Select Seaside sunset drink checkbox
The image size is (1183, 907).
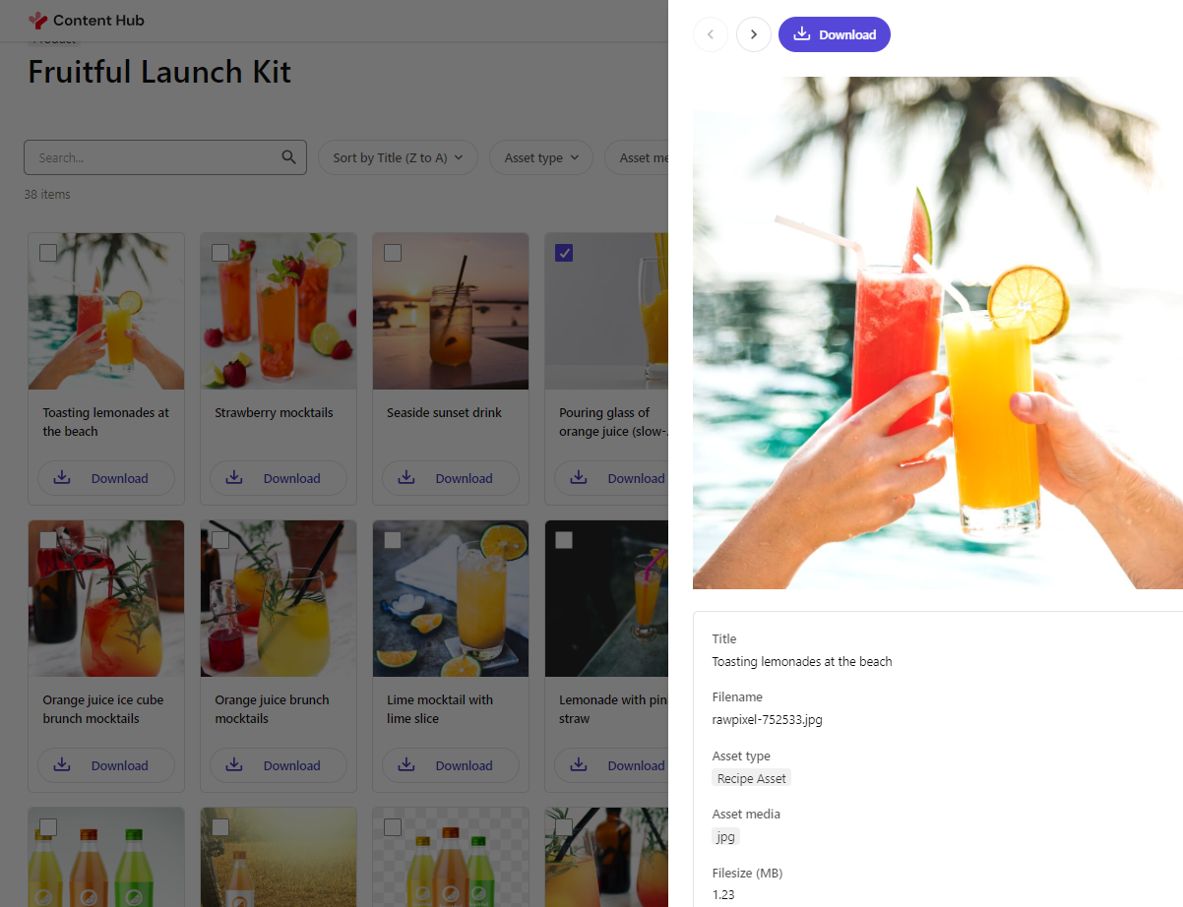point(393,253)
